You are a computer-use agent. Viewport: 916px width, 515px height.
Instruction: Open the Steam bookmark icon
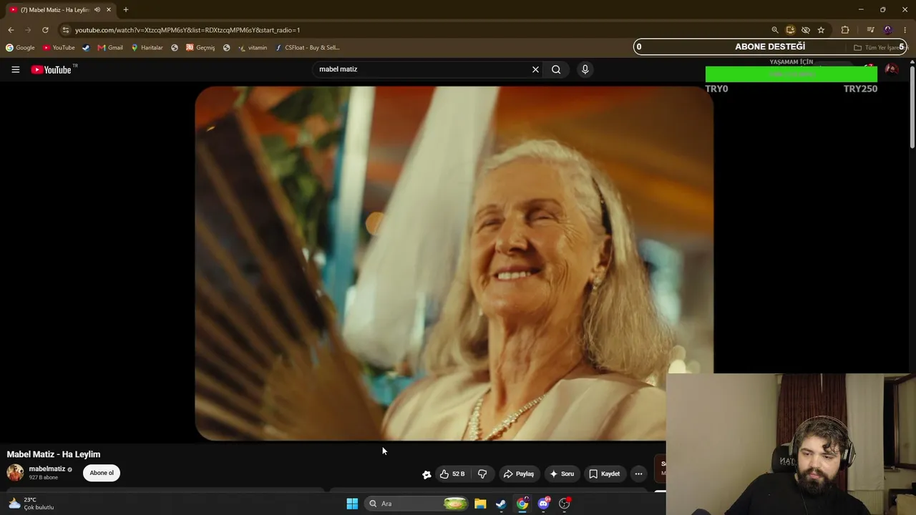click(x=86, y=48)
